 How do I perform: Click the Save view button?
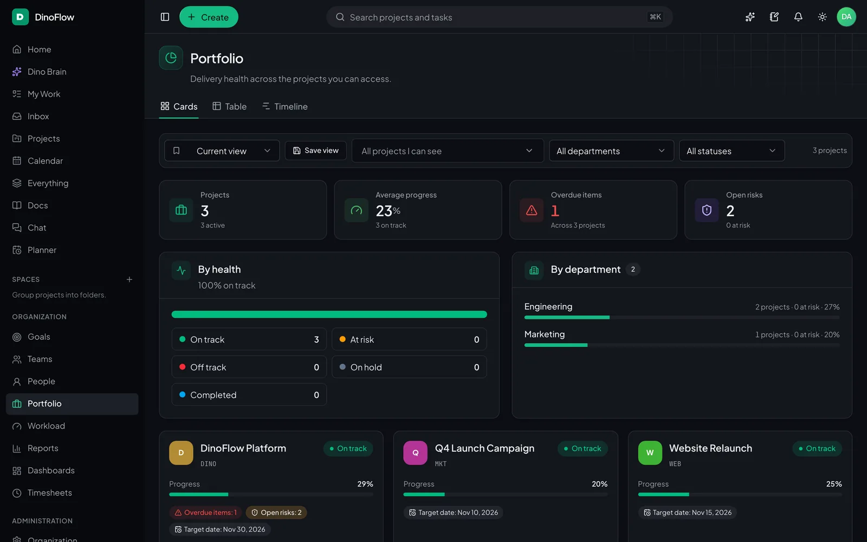pos(316,151)
